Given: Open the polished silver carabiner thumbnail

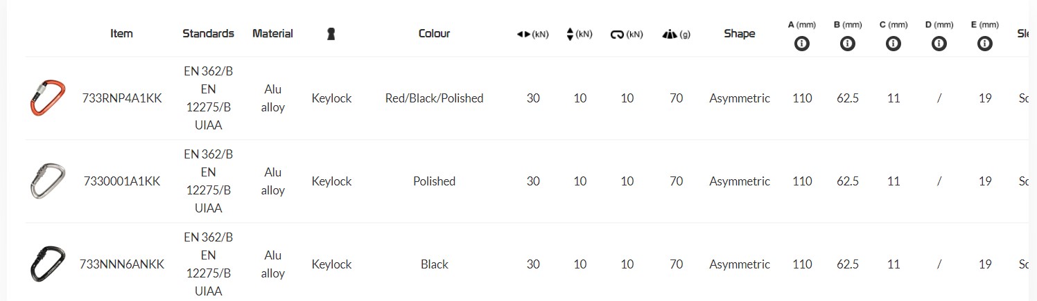Looking at the screenshot, I should click(x=48, y=181).
